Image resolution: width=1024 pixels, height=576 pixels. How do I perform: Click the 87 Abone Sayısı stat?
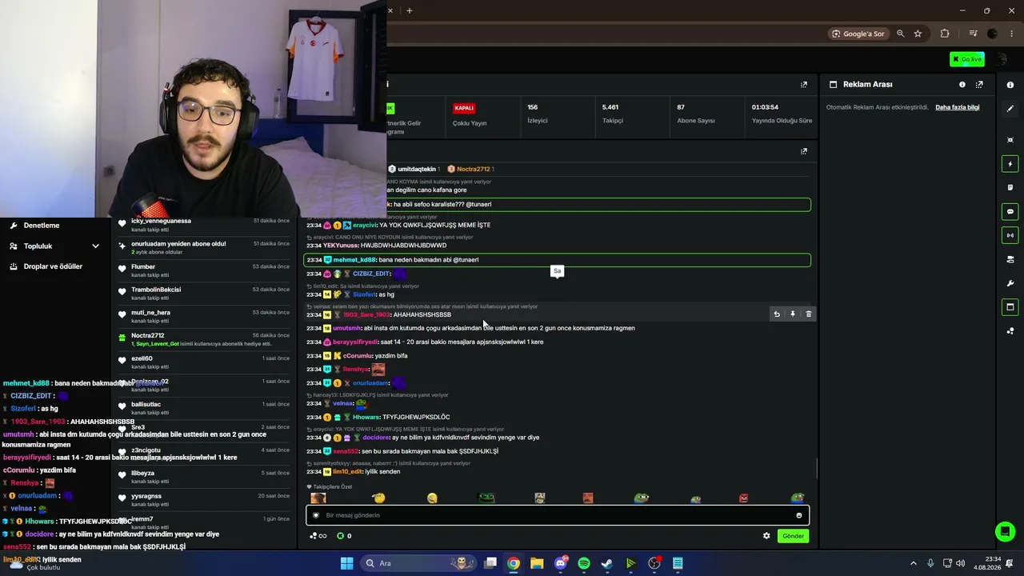(x=695, y=114)
